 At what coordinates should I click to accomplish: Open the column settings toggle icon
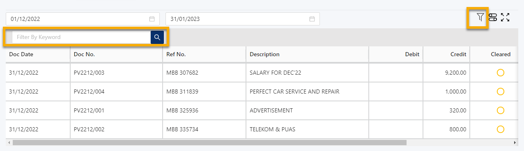tap(493, 17)
